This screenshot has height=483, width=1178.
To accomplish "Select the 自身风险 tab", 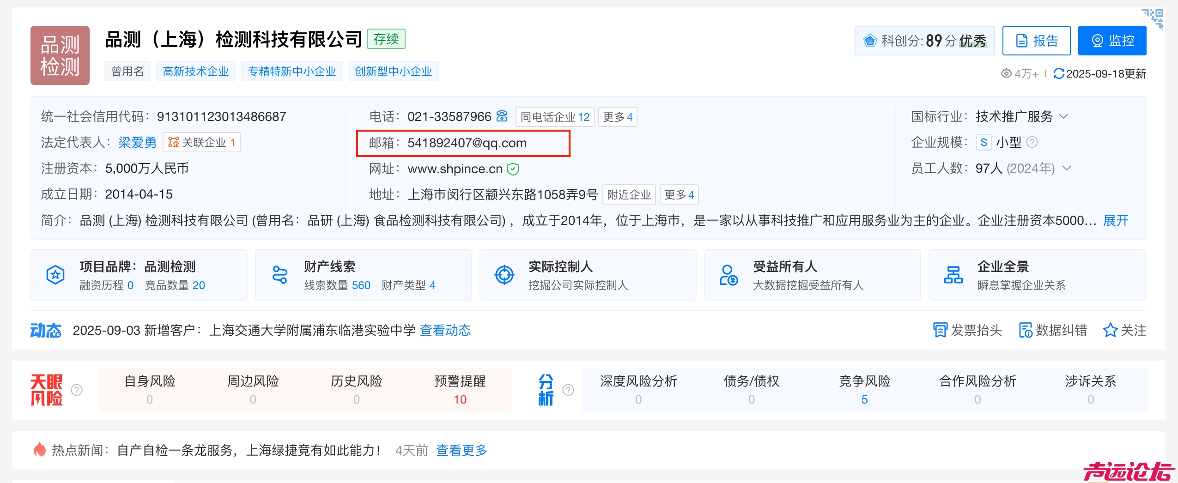I will pyautogui.click(x=150, y=390).
